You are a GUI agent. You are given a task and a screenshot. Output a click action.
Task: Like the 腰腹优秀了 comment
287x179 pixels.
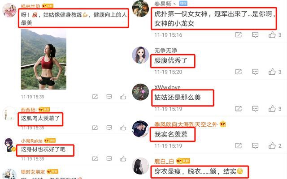[272, 72]
